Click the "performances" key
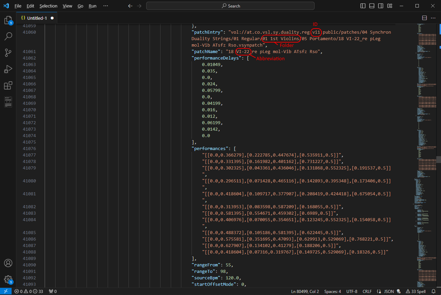The image size is (441, 295). click(210, 149)
